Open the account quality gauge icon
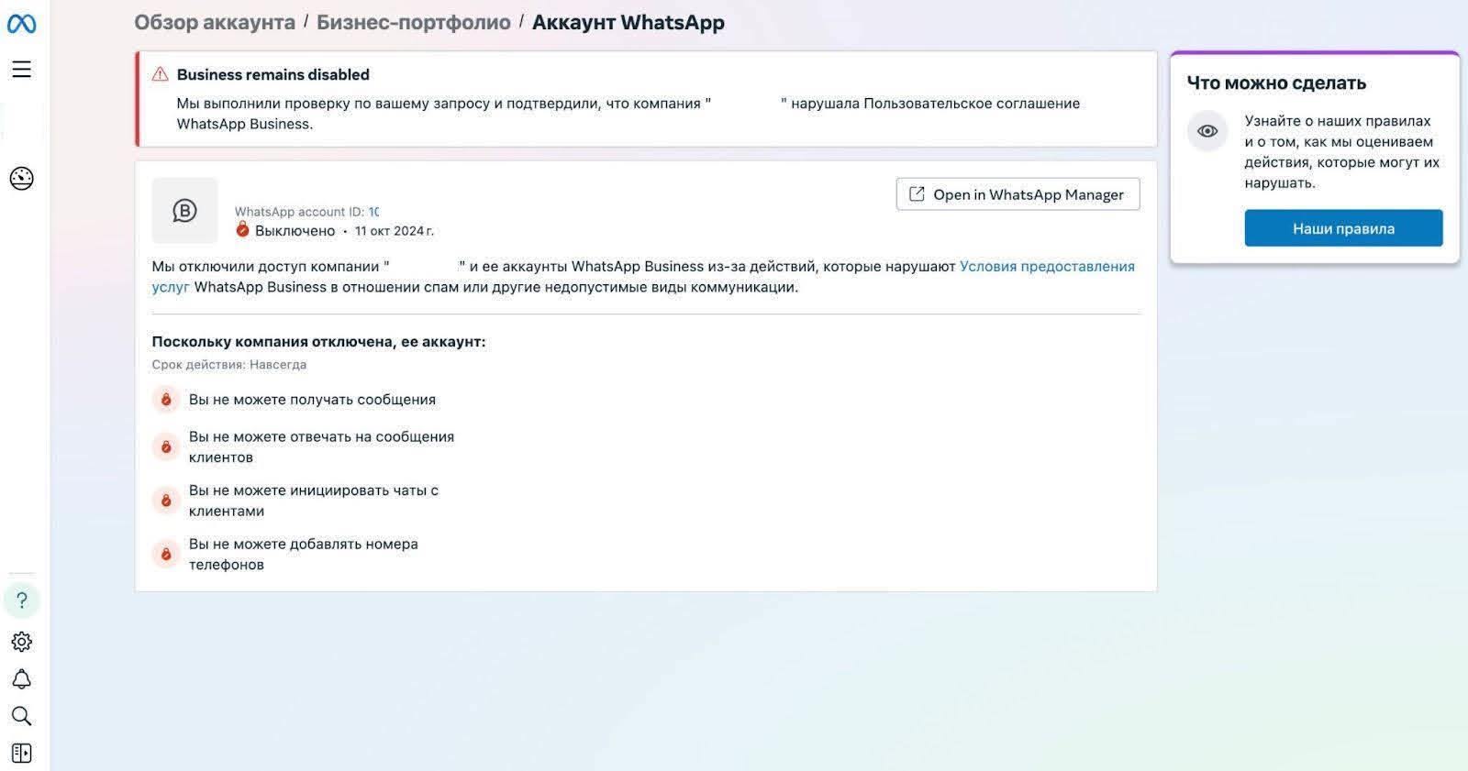Screen dimensions: 1468x771 21,178
